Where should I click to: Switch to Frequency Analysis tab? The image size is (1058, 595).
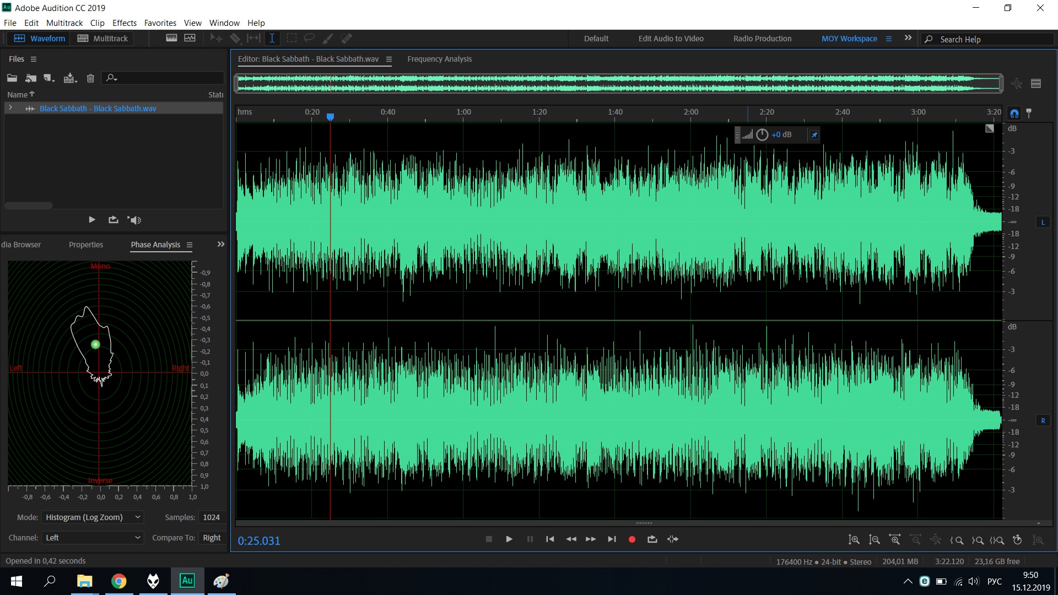(x=439, y=59)
